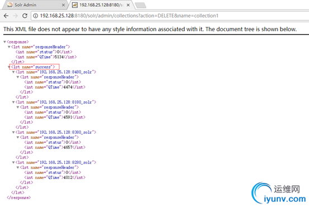Click the status line under top responseHeader
Image resolution: width=309 pixels, height=208 pixels.
point(44,52)
